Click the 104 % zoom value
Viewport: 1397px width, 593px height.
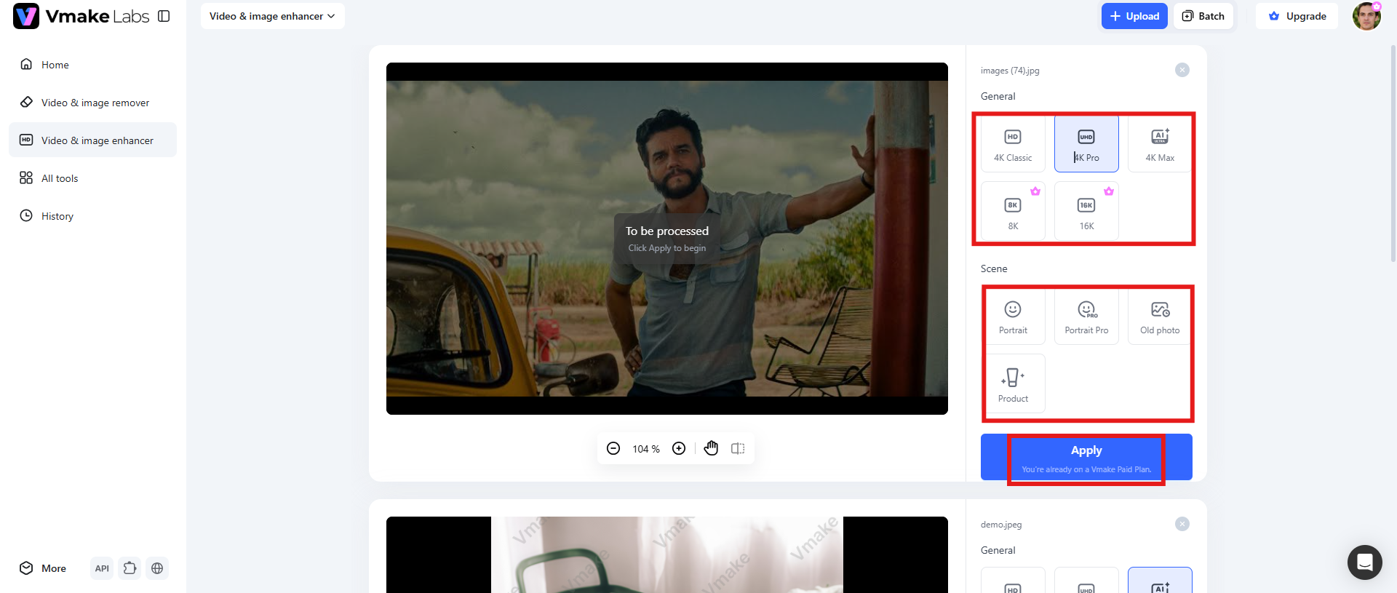pyautogui.click(x=646, y=449)
